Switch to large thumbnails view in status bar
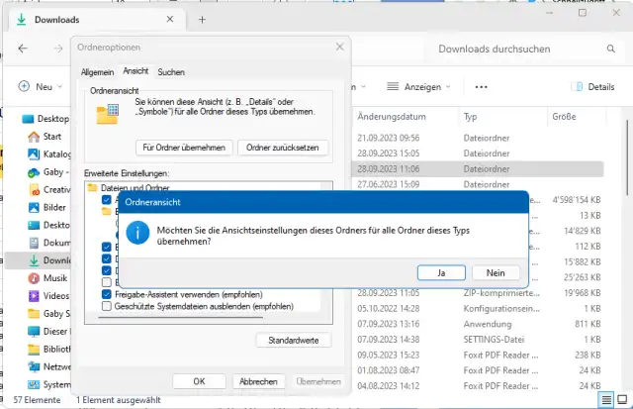Screen dimensions: 633x409 tap(622, 400)
